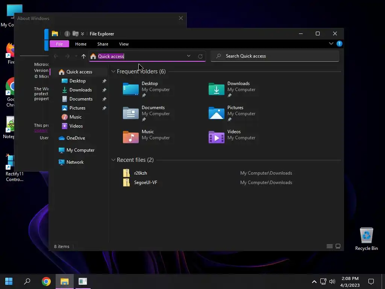
Task: Open Desktop in the navigation pane
Action: (77, 81)
